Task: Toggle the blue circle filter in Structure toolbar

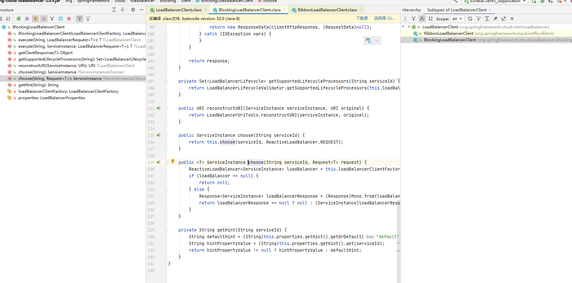Action: 61,19
